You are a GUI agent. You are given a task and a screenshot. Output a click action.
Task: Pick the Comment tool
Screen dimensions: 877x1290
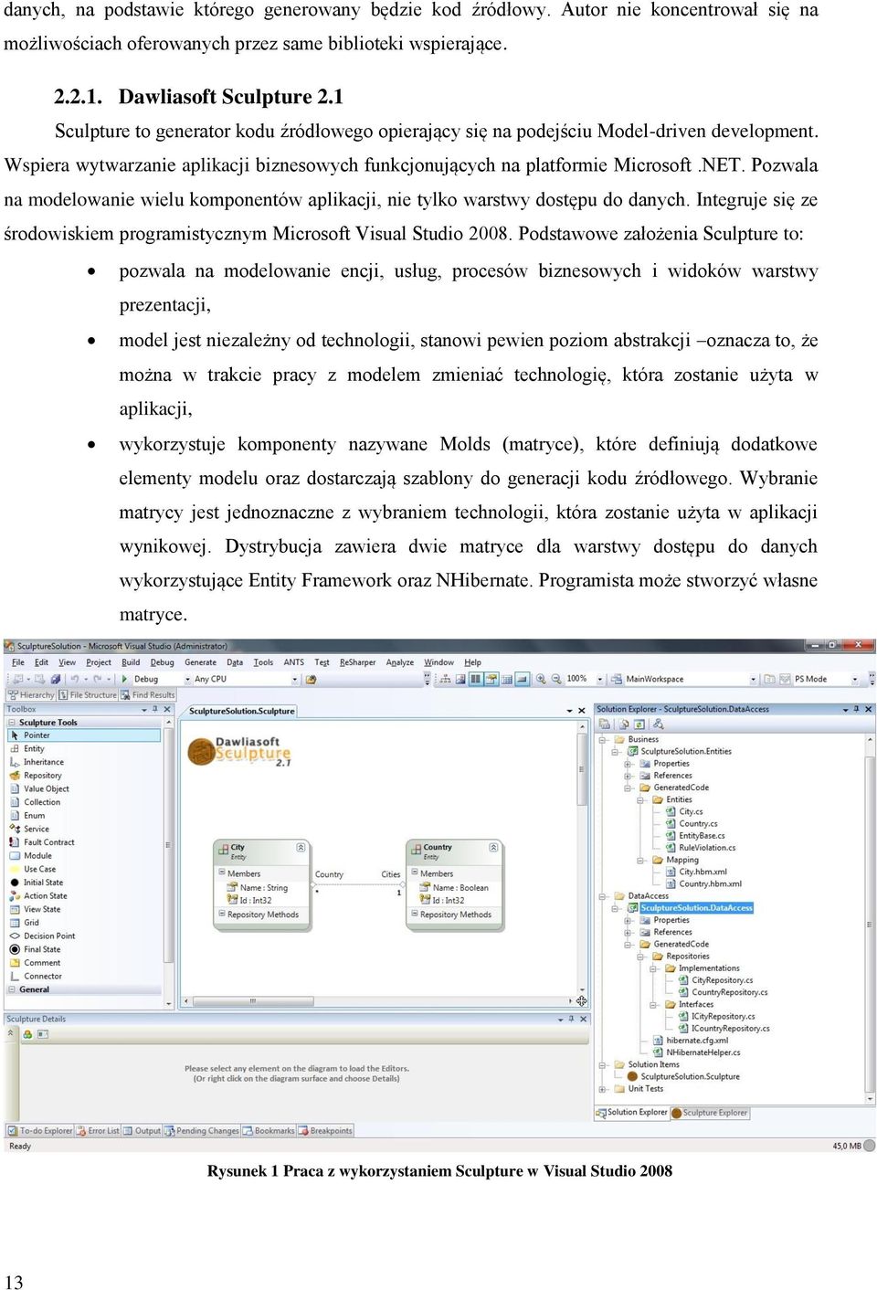[x=85, y=963]
